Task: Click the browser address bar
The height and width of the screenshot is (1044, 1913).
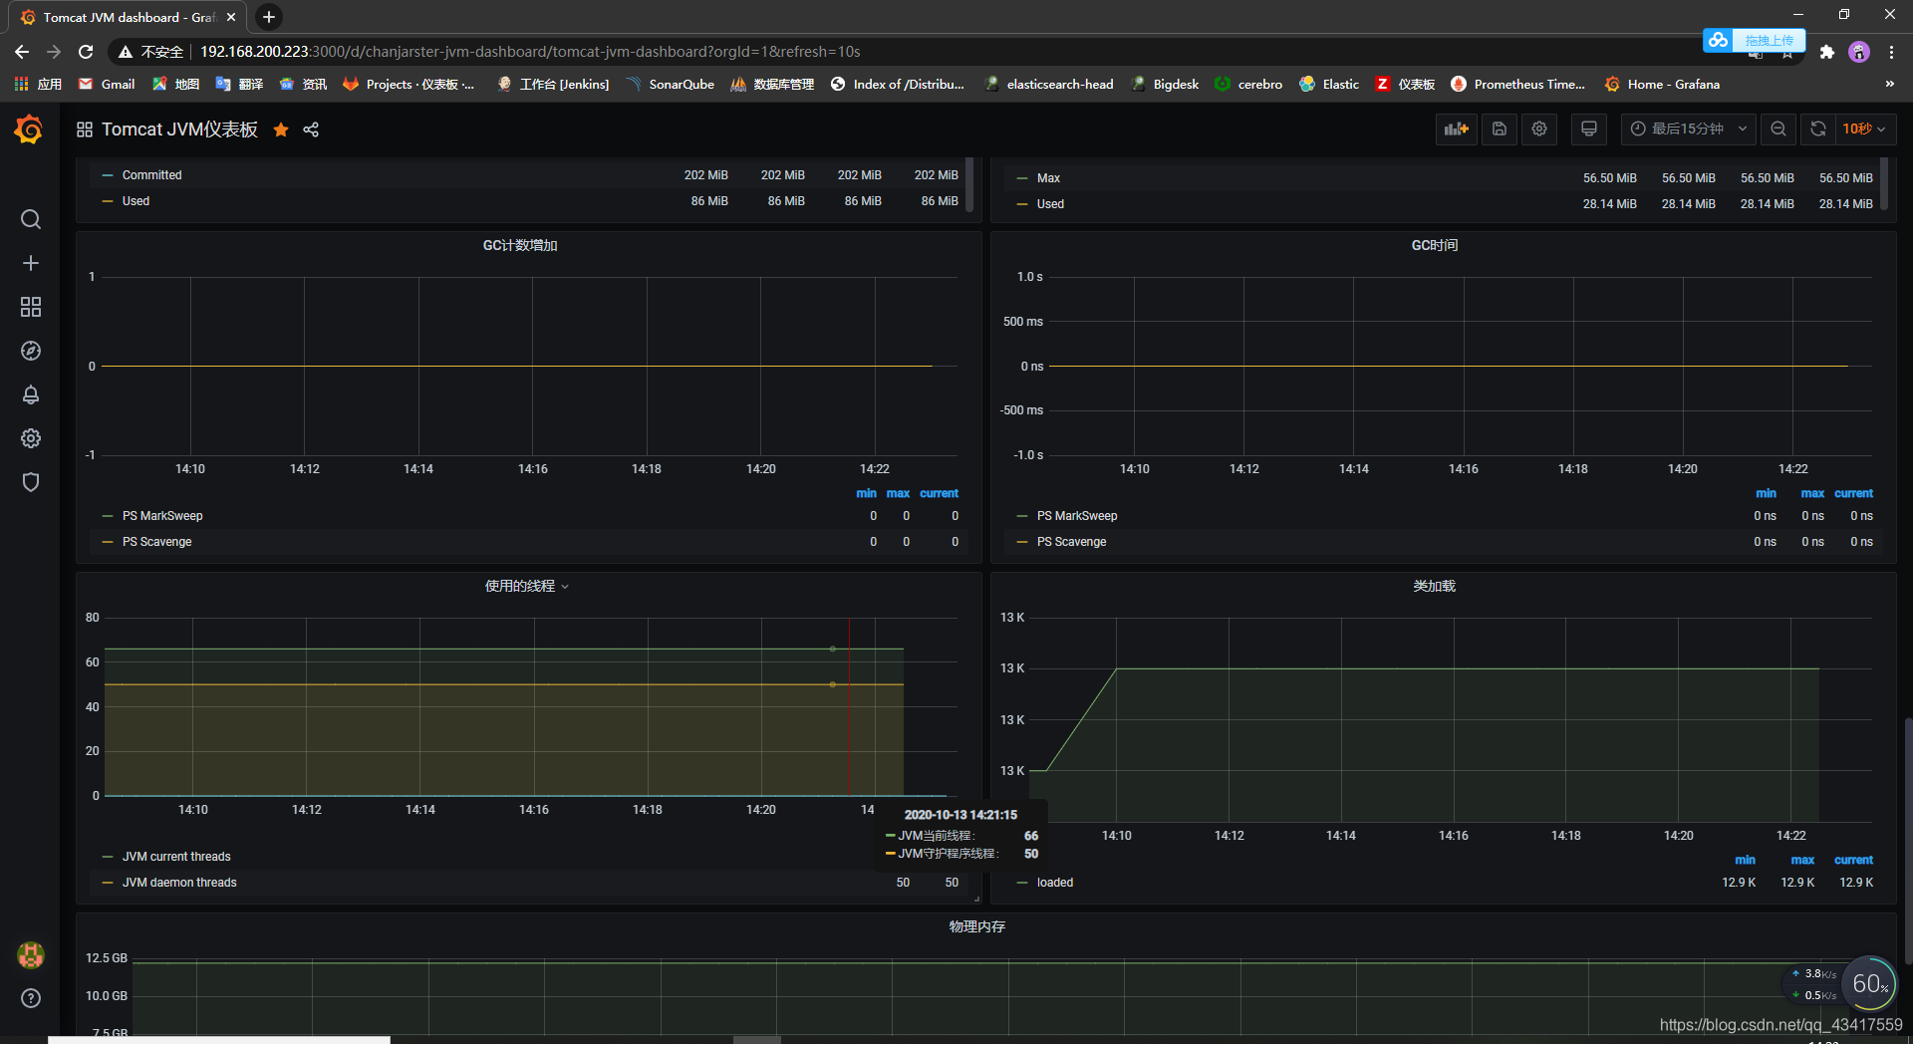Action: coord(598,51)
